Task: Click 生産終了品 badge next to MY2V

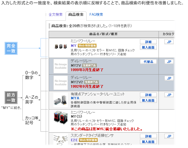Action: tap(89, 66)
